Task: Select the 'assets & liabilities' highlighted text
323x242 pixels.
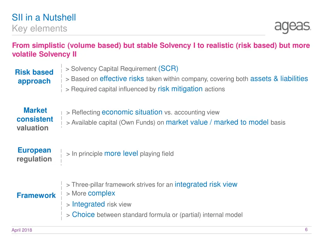Action: click(279, 78)
